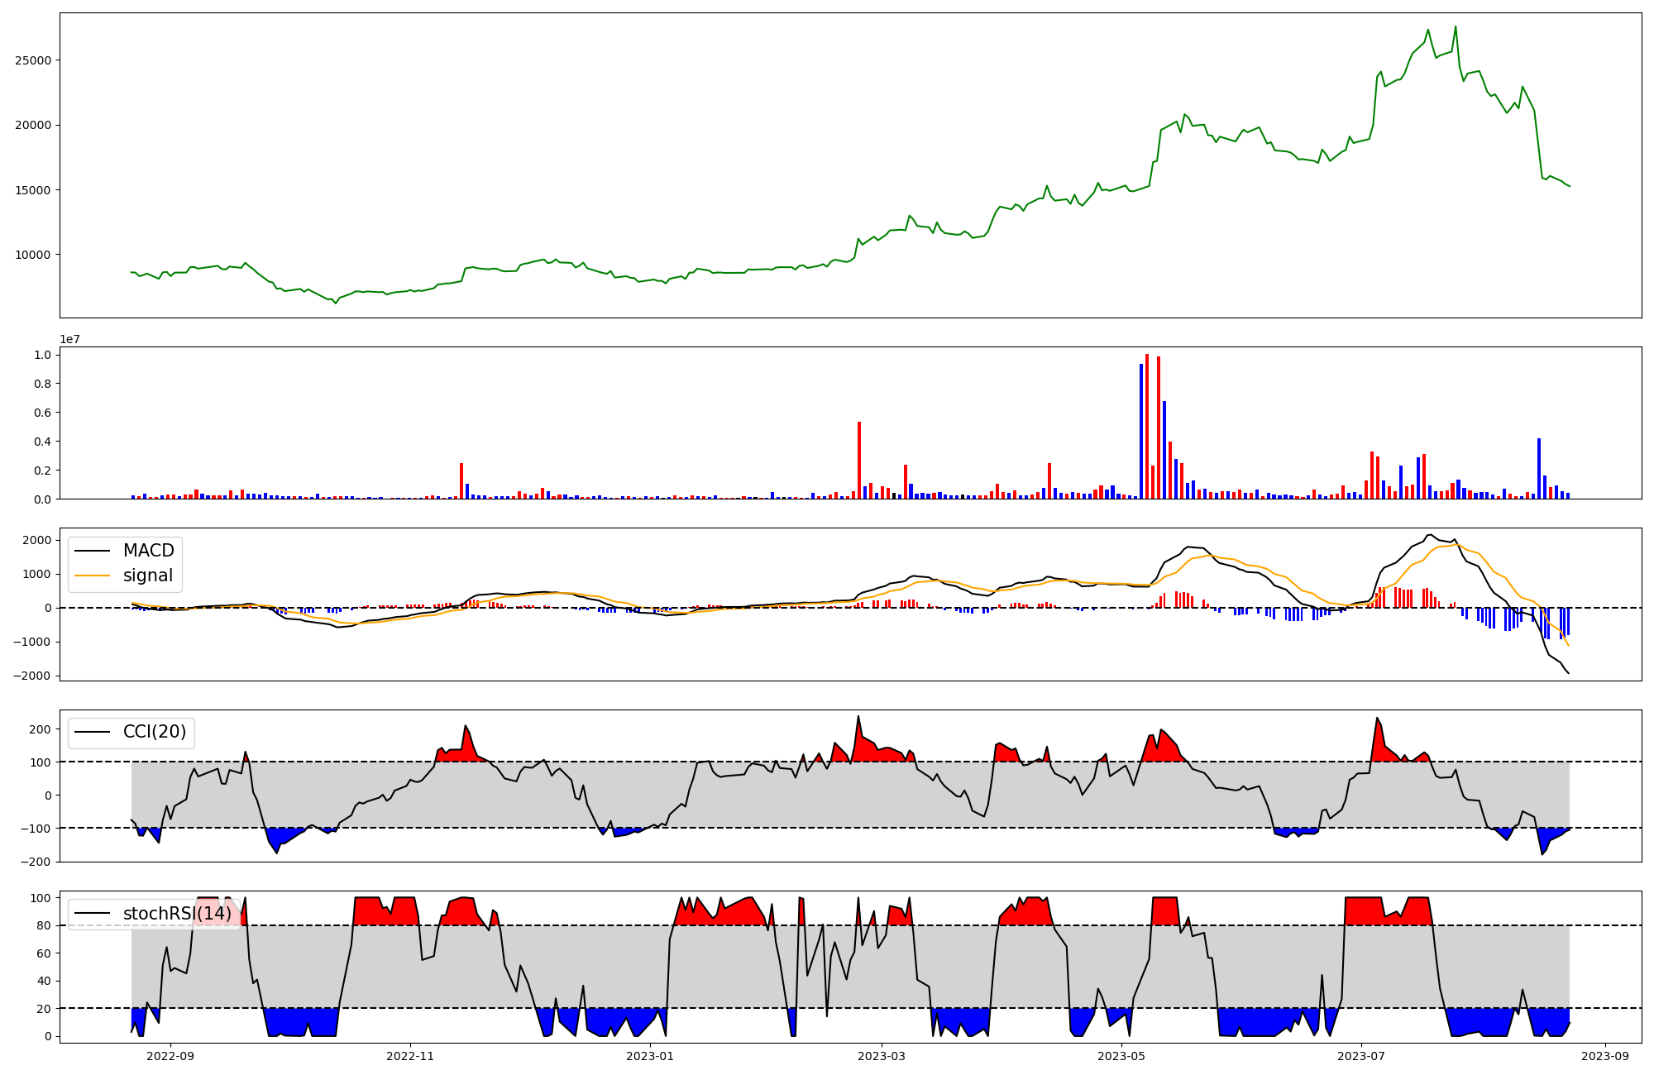Click the 2022-09 date tick label
This screenshot has width=1654, height=1075.
tap(170, 1056)
